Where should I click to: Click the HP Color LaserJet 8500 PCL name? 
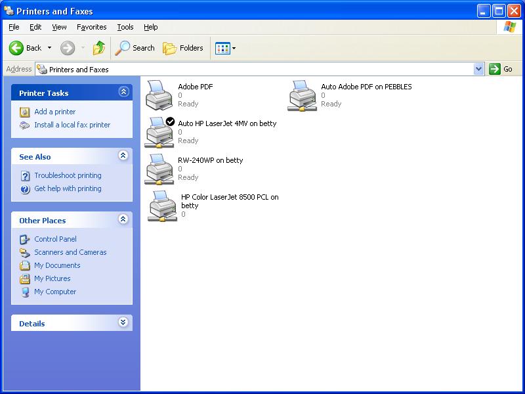point(230,201)
